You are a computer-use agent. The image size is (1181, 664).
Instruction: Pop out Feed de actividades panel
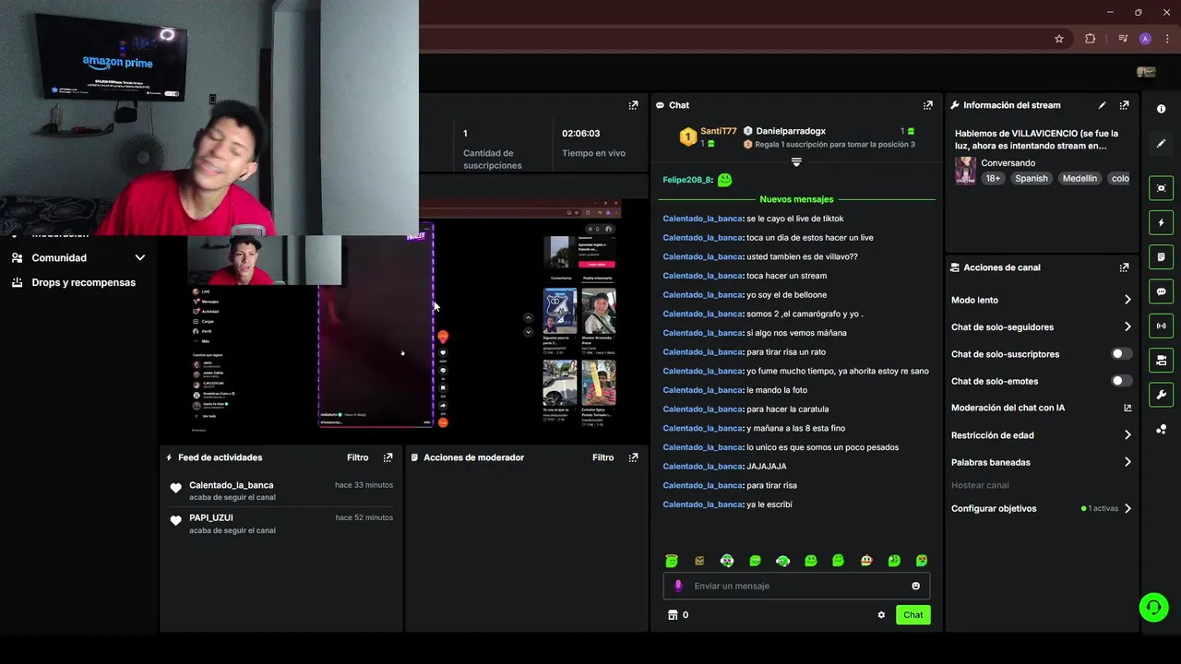388,457
